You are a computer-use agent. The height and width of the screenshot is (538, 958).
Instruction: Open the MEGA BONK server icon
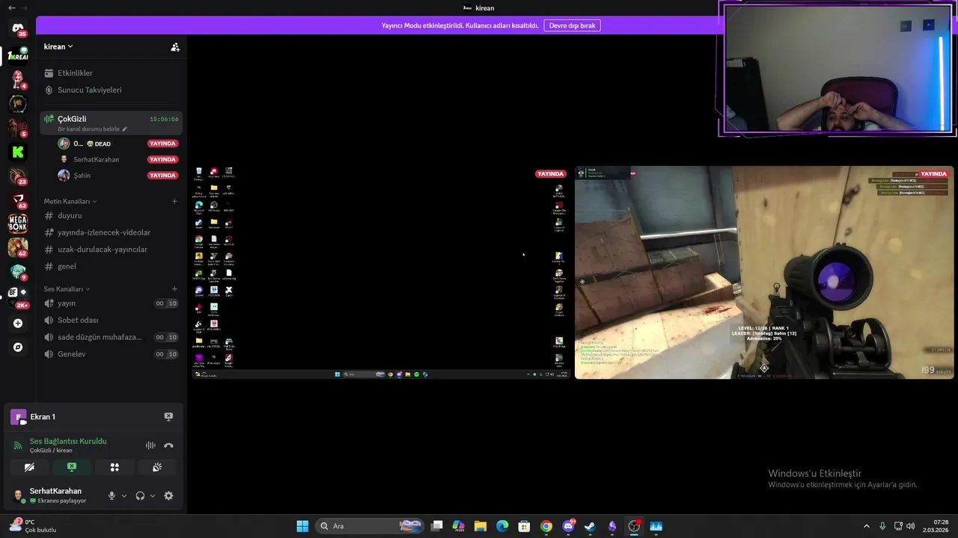[18, 223]
